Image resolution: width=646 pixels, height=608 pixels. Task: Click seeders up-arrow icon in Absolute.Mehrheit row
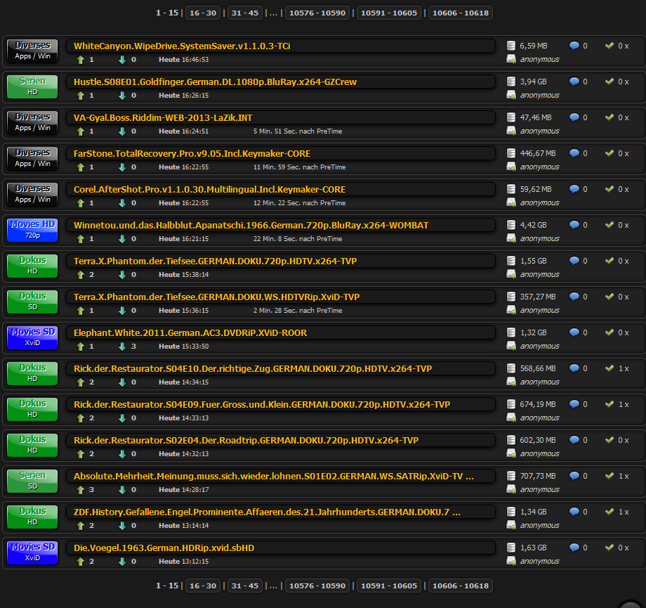[80, 490]
